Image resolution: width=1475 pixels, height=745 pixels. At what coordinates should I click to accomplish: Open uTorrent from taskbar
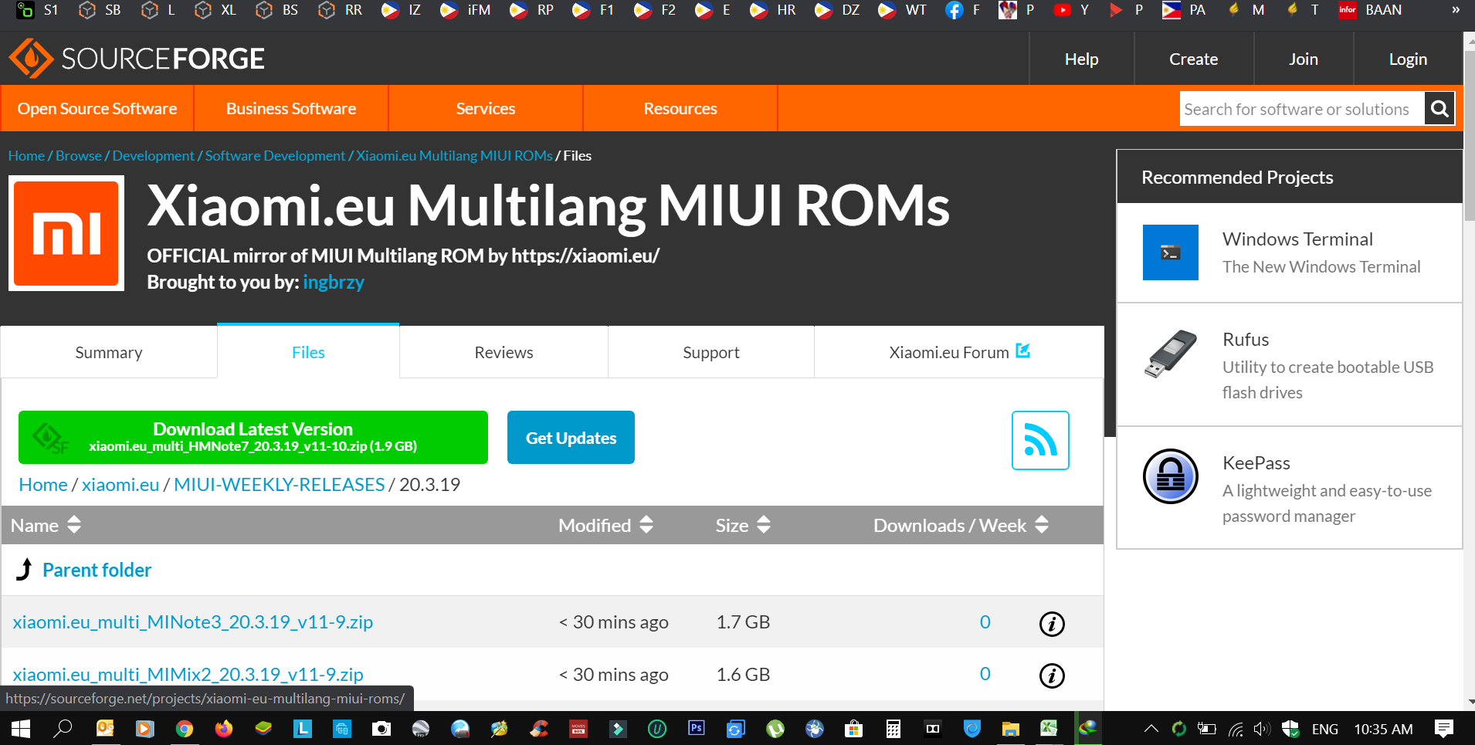pyautogui.click(x=775, y=728)
